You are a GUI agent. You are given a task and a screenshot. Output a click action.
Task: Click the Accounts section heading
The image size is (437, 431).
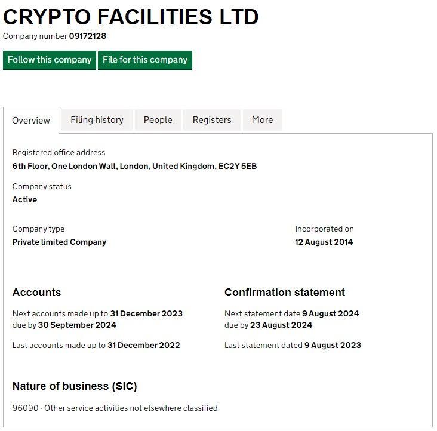coord(36,293)
